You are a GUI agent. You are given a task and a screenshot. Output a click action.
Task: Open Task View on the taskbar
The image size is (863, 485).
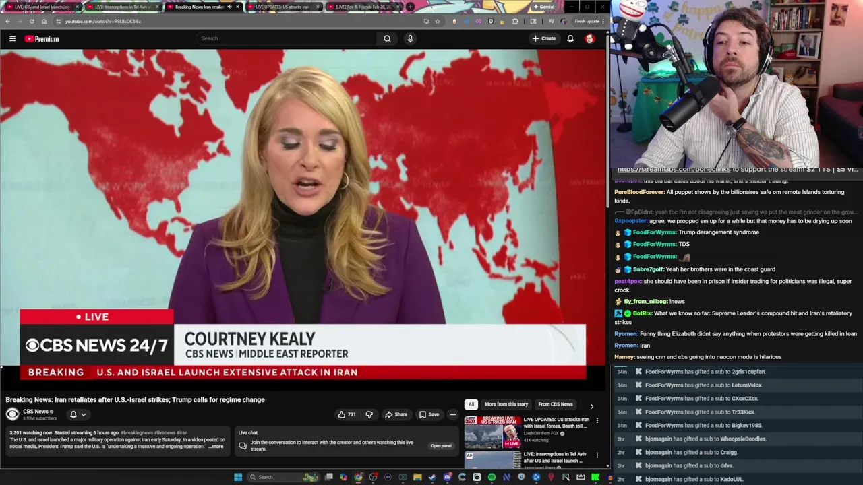[328, 477]
